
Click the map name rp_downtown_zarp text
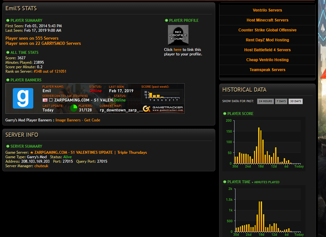click(x=121, y=110)
